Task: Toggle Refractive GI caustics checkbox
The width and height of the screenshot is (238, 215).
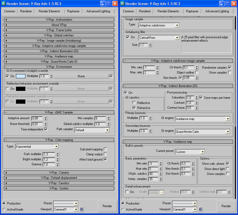Action: (134, 108)
